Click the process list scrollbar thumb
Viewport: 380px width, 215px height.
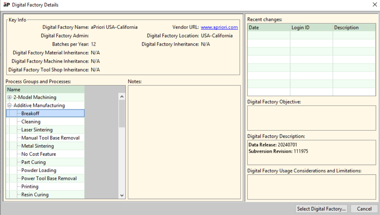coord(122,113)
